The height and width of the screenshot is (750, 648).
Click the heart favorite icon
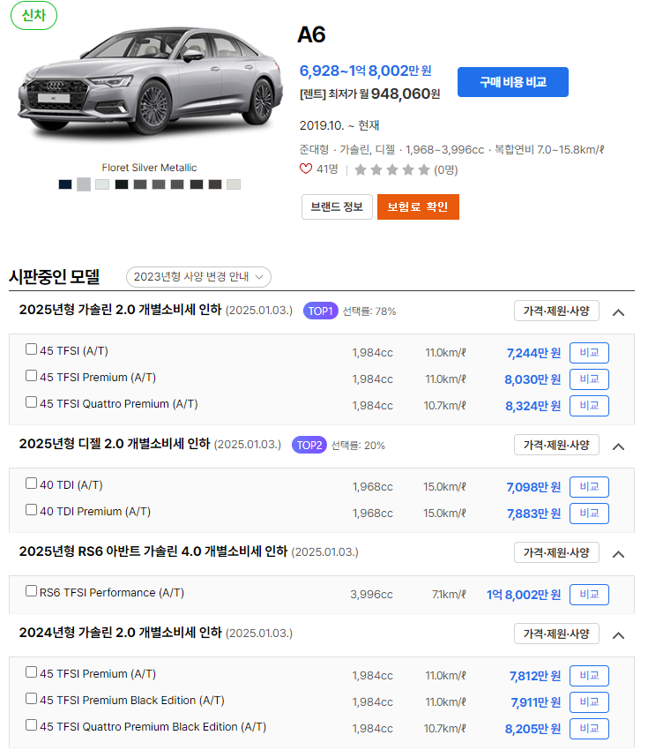pyautogui.click(x=306, y=169)
